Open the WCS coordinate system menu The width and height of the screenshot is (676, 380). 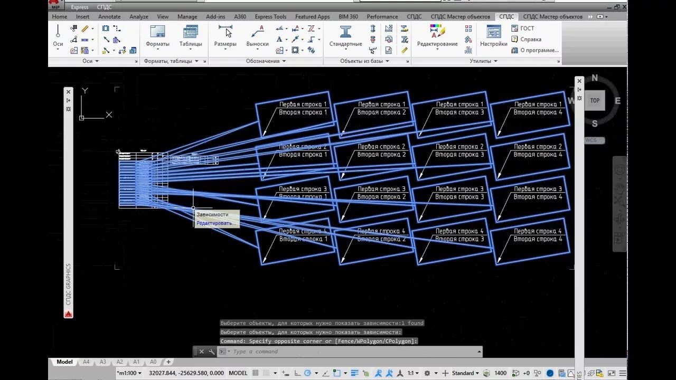(594, 140)
